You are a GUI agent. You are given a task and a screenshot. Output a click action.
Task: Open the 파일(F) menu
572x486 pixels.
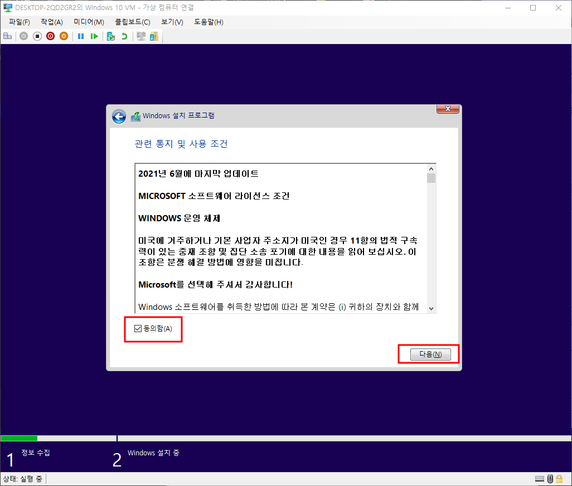[20, 22]
